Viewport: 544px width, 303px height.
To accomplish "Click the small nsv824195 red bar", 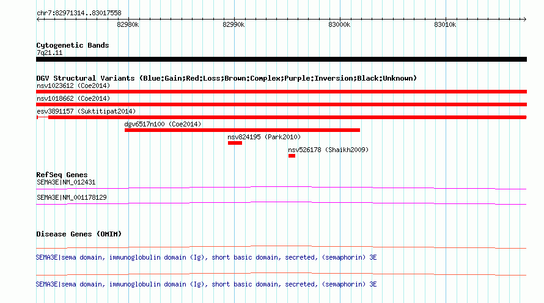I will 235,143.
